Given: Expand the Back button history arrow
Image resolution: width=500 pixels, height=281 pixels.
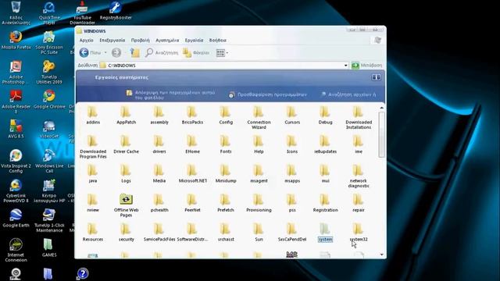Looking at the screenshot, I should (105, 53).
